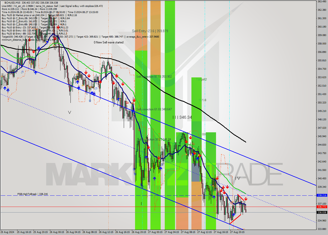The width and height of the screenshot is (328, 235).
Task: Click '26 Aug 12:15' on the time axis
Action: [x=106, y=232]
